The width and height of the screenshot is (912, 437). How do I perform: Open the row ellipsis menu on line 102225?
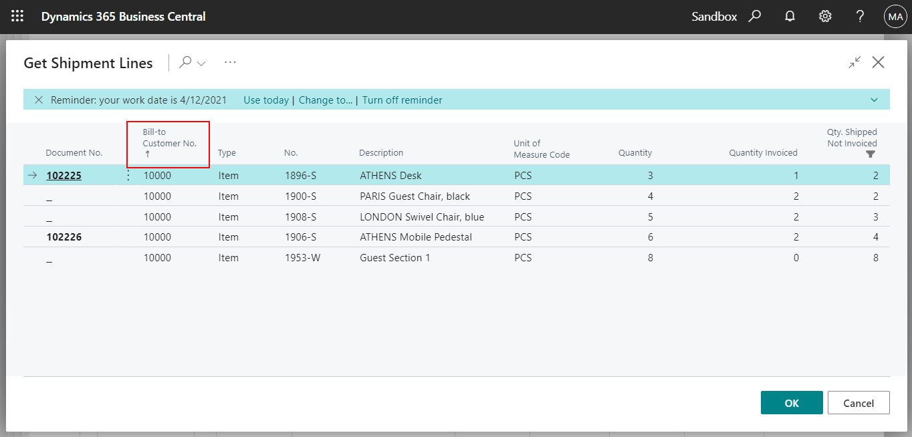pos(128,175)
